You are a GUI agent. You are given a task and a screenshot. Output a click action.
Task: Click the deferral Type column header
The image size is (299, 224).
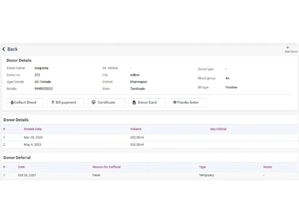click(202, 167)
